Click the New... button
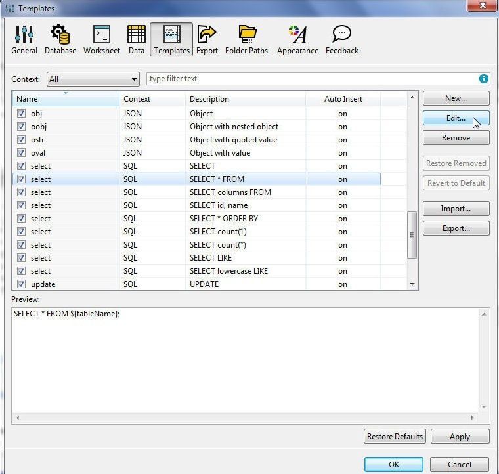This screenshot has width=499, height=474. 456,98
